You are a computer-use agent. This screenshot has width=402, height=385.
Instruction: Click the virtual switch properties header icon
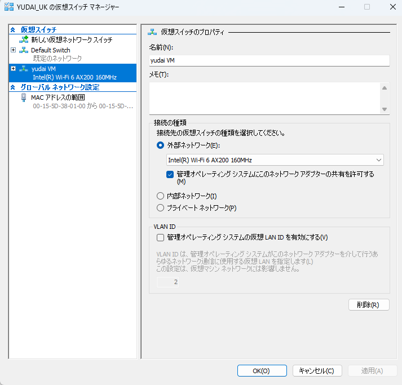pos(152,32)
